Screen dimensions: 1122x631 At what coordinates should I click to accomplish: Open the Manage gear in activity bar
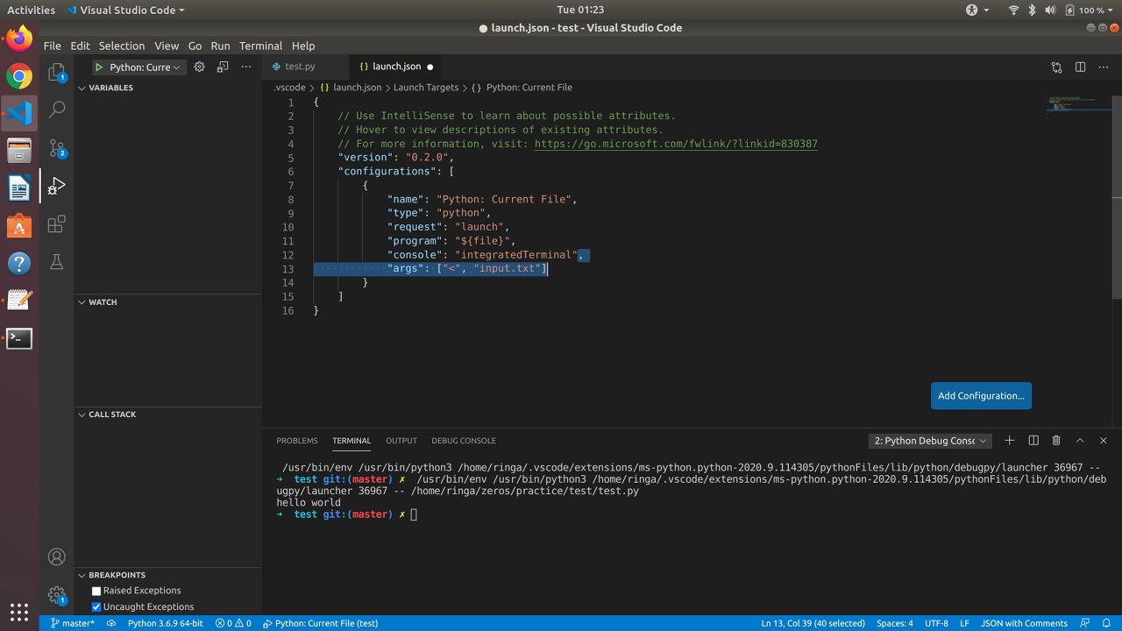point(57,595)
